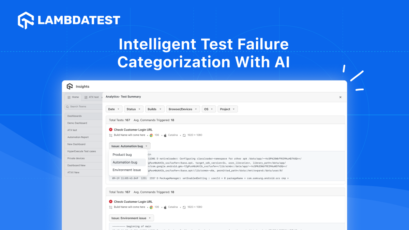Click the build pipeline icon before Build Name
Image resolution: width=409 pixels, height=230 pixels.
[x=110, y=135]
